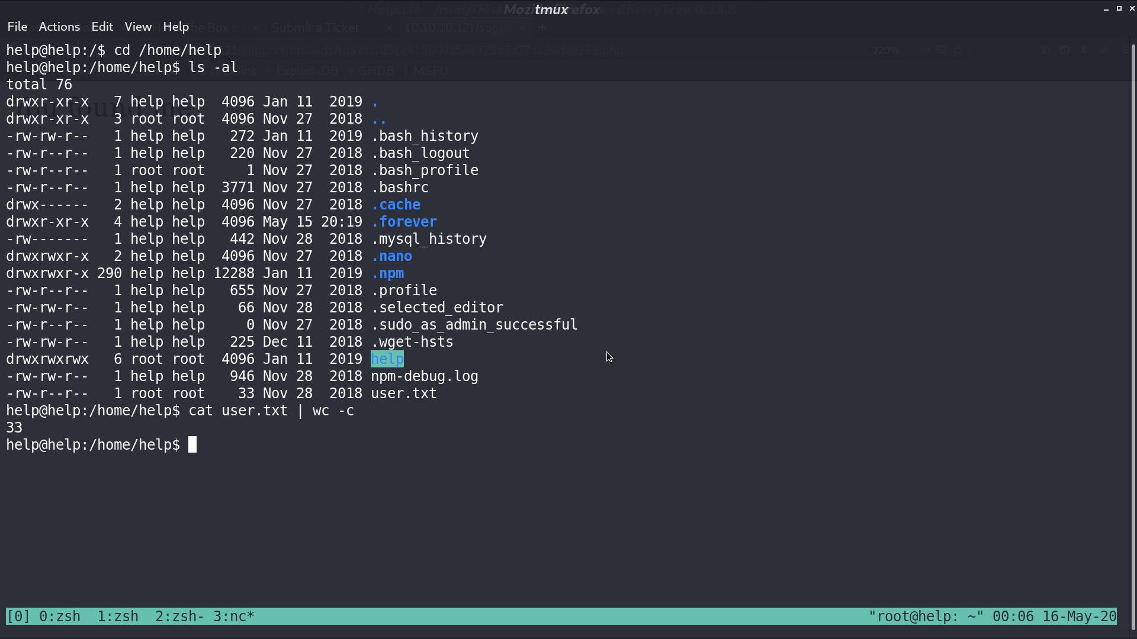Close the tmux terminal window
Screen dimensions: 1137x639
coord(1132,8)
